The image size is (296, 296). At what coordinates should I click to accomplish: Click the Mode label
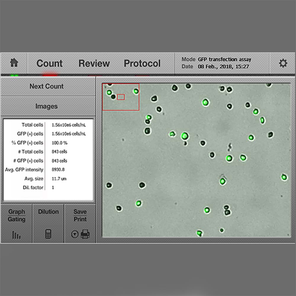coord(188,59)
